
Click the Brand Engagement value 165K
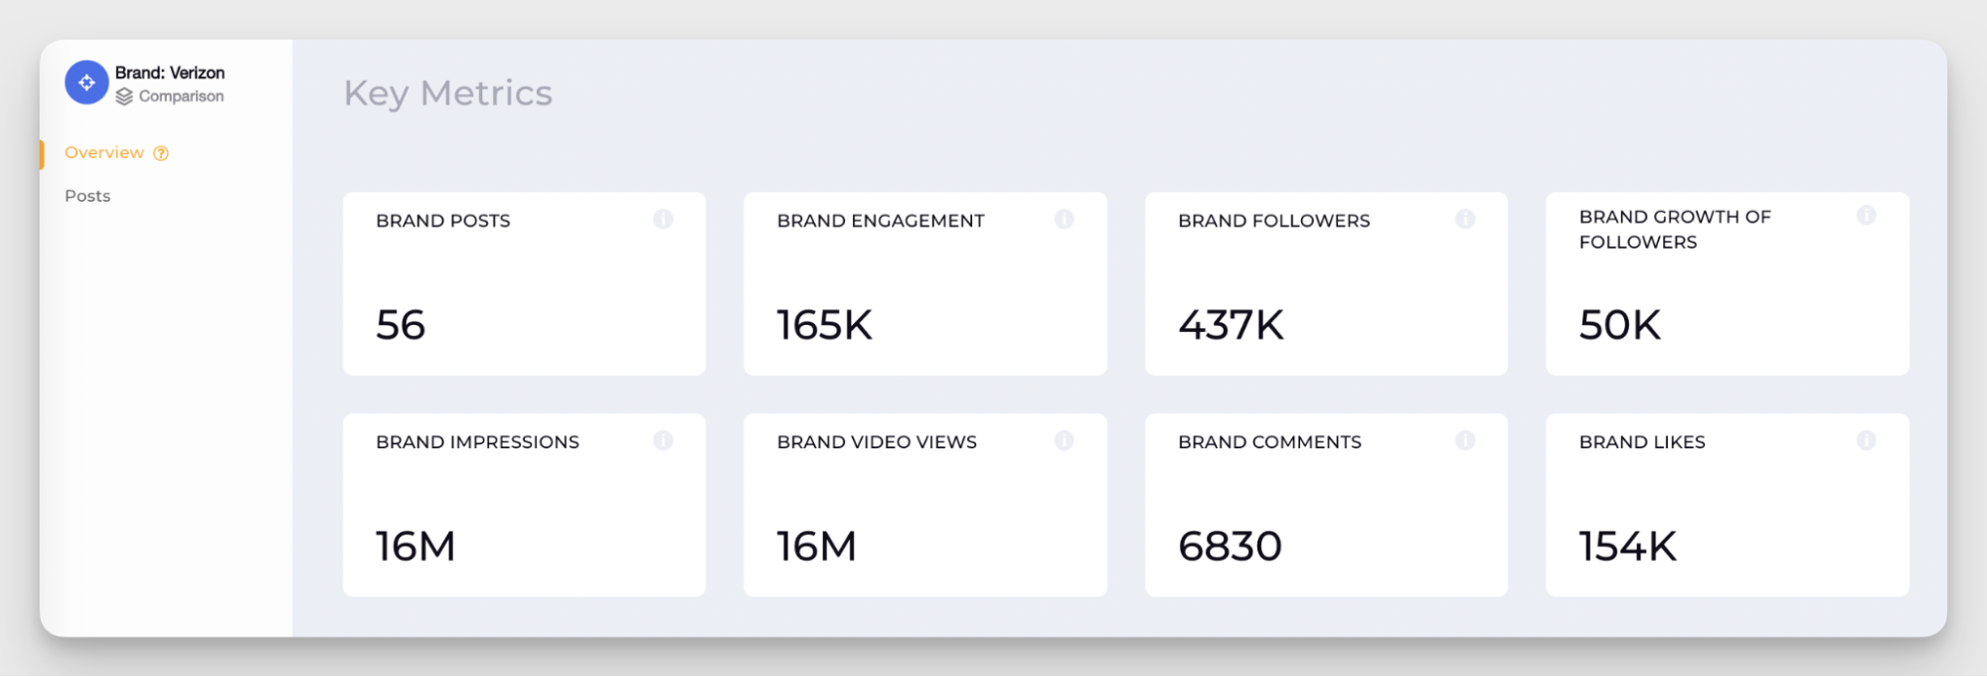(x=825, y=325)
